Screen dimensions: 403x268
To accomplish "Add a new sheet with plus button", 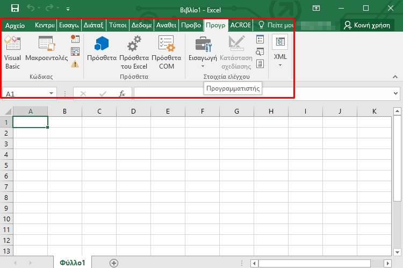I will pyautogui.click(x=114, y=263).
